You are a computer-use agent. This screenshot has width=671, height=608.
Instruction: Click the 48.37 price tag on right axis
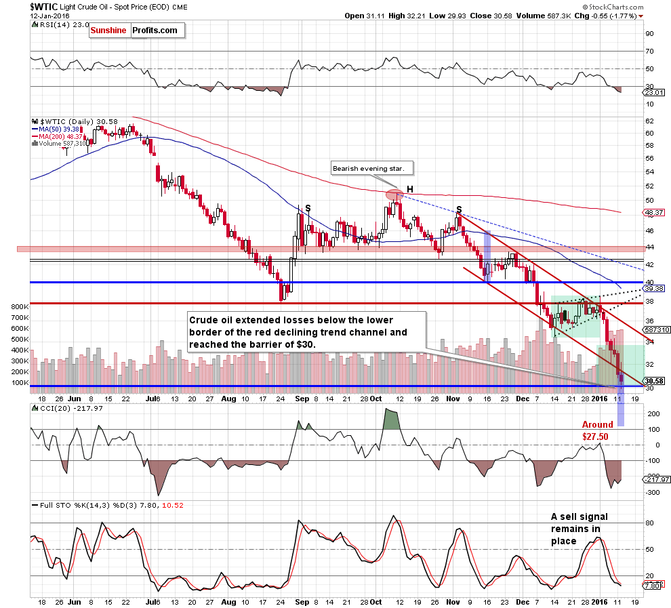tap(654, 212)
